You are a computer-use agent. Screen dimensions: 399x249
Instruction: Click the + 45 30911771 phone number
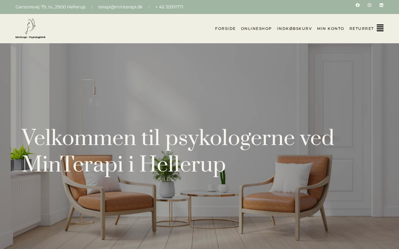point(169,7)
